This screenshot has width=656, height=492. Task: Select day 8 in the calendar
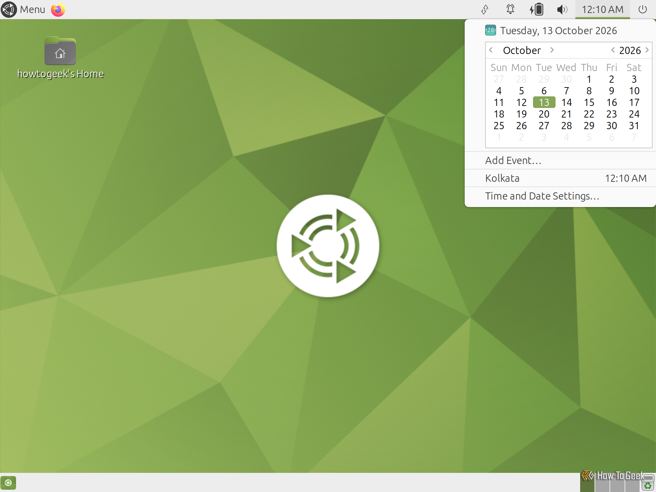coord(589,91)
